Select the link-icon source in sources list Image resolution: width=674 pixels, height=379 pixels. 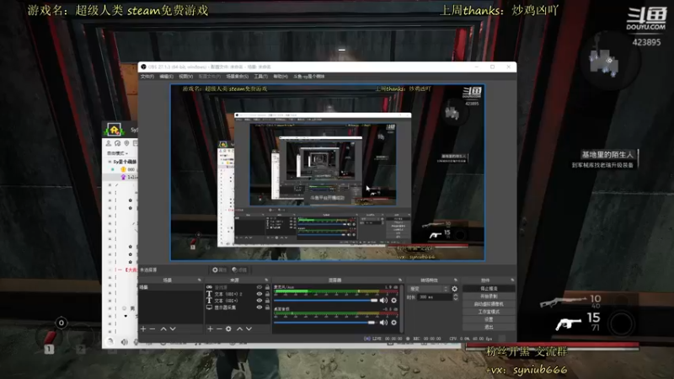pyautogui.click(x=209, y=287)
